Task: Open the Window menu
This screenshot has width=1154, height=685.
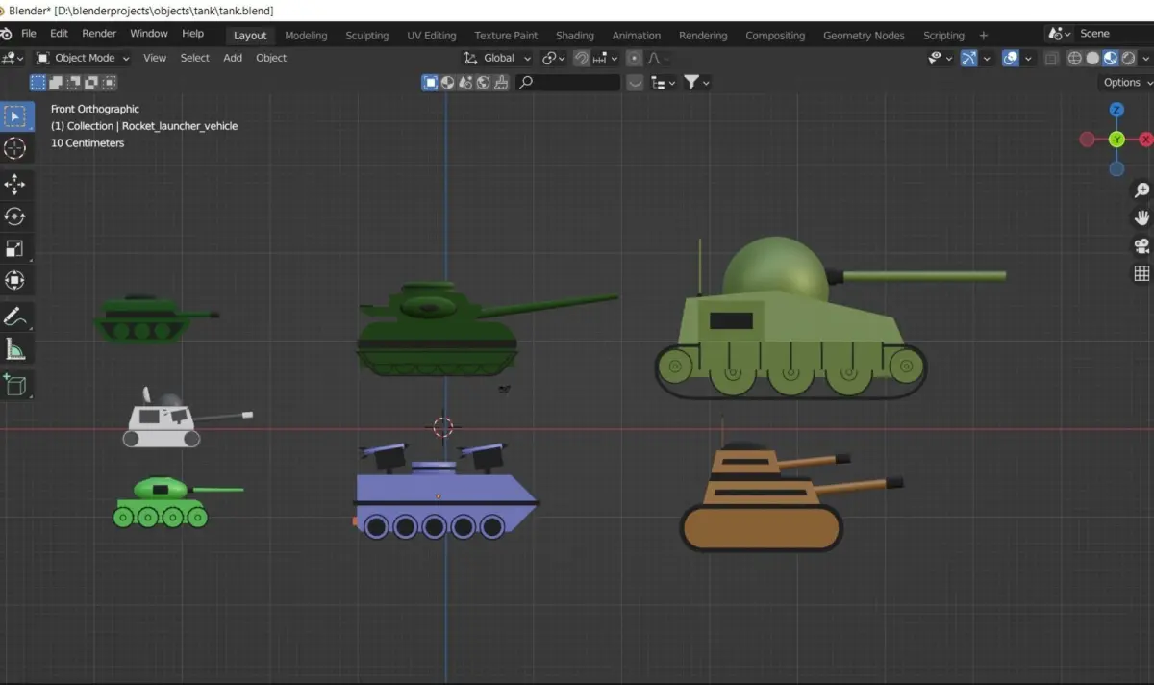Action: click(149, 34)
